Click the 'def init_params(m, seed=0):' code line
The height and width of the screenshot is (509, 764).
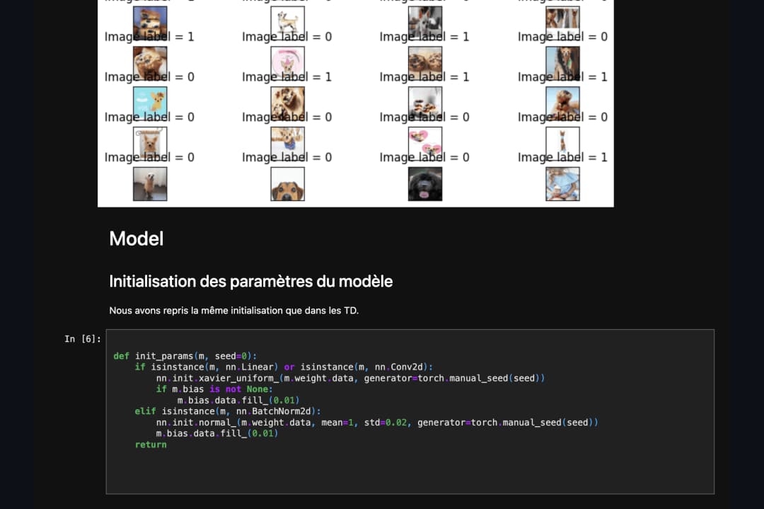tap(185, 356)
